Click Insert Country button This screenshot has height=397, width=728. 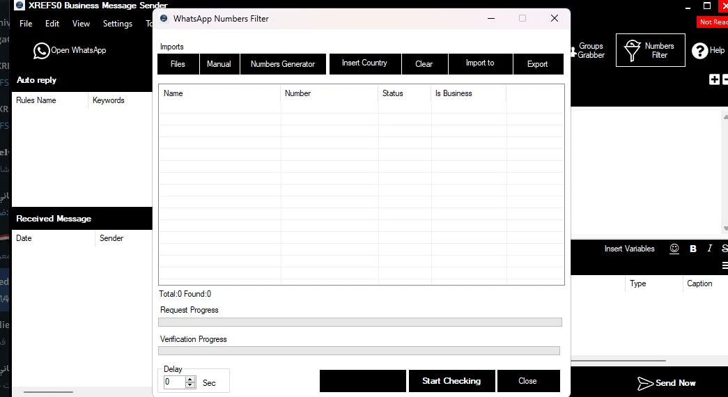coord(365,64)
